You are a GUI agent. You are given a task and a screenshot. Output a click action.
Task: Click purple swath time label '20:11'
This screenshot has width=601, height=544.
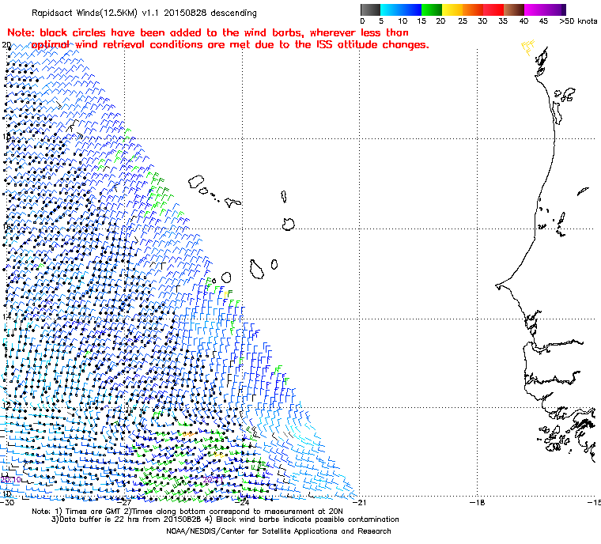pos(213,480)
